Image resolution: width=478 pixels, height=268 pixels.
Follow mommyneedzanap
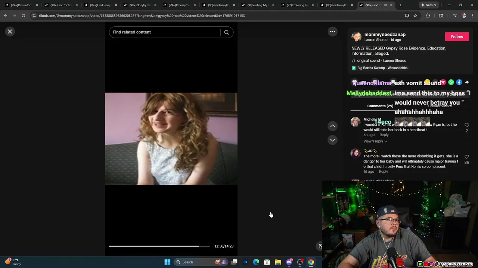[x=457, y=37]
